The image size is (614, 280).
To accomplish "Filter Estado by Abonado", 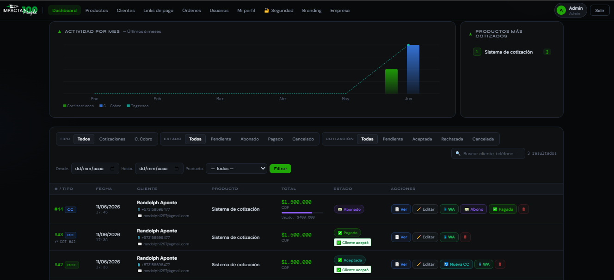I will click(x=250, y=139).
